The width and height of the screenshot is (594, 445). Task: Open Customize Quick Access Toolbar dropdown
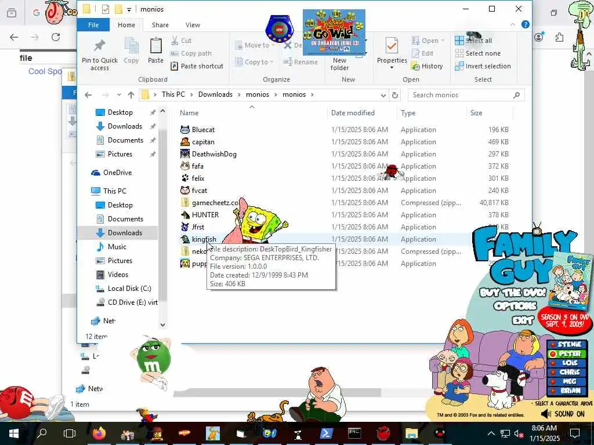[129, 9]
